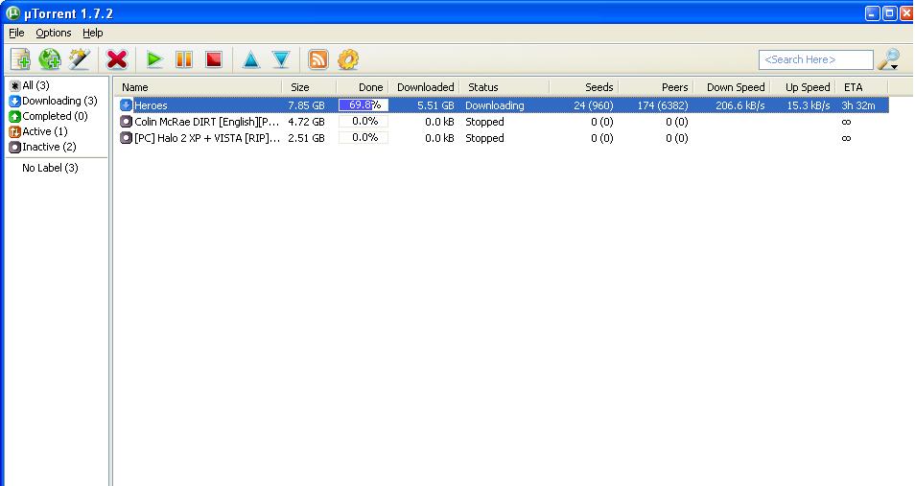Sort by the Done column header
The width and height of the screenshot is (915, 486).
coord(363,87)
